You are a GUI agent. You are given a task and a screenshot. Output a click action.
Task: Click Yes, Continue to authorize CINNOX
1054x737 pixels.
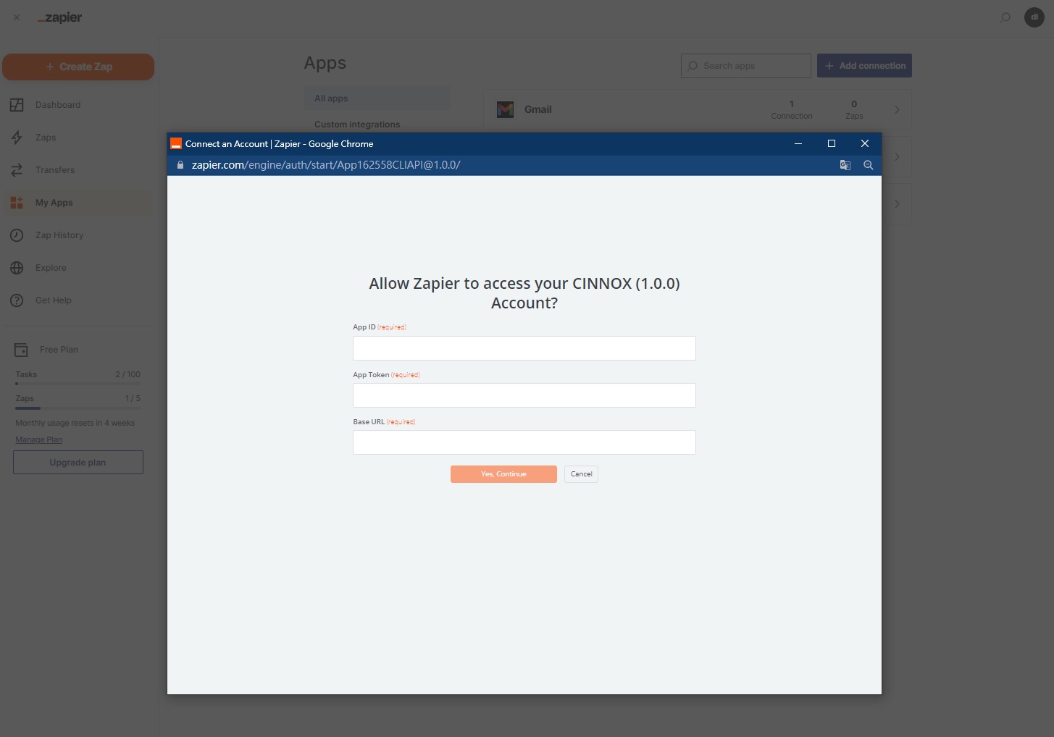click(x=503, y=474)
